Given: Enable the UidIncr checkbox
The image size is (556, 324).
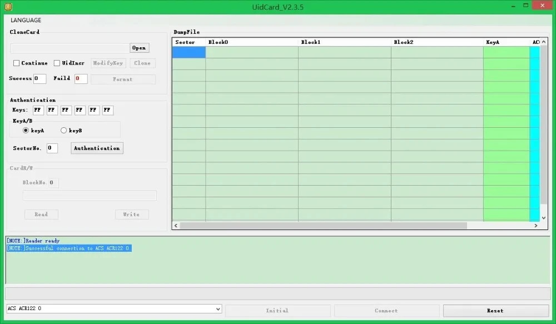Looking at the screenshot, I should [57, 63].
